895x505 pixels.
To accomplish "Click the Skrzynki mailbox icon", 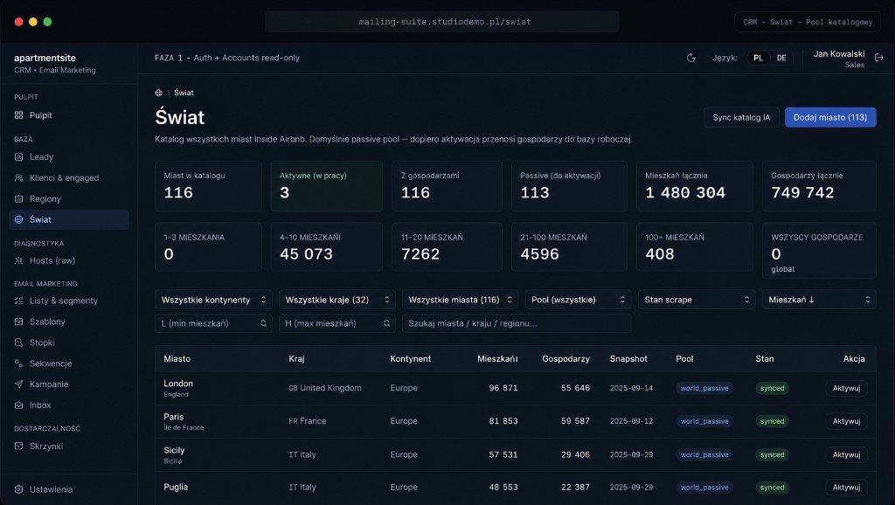I will point(19,446).
